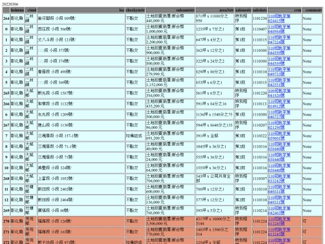Select sale date '1110207' in row 267

[x=260, y=125]
